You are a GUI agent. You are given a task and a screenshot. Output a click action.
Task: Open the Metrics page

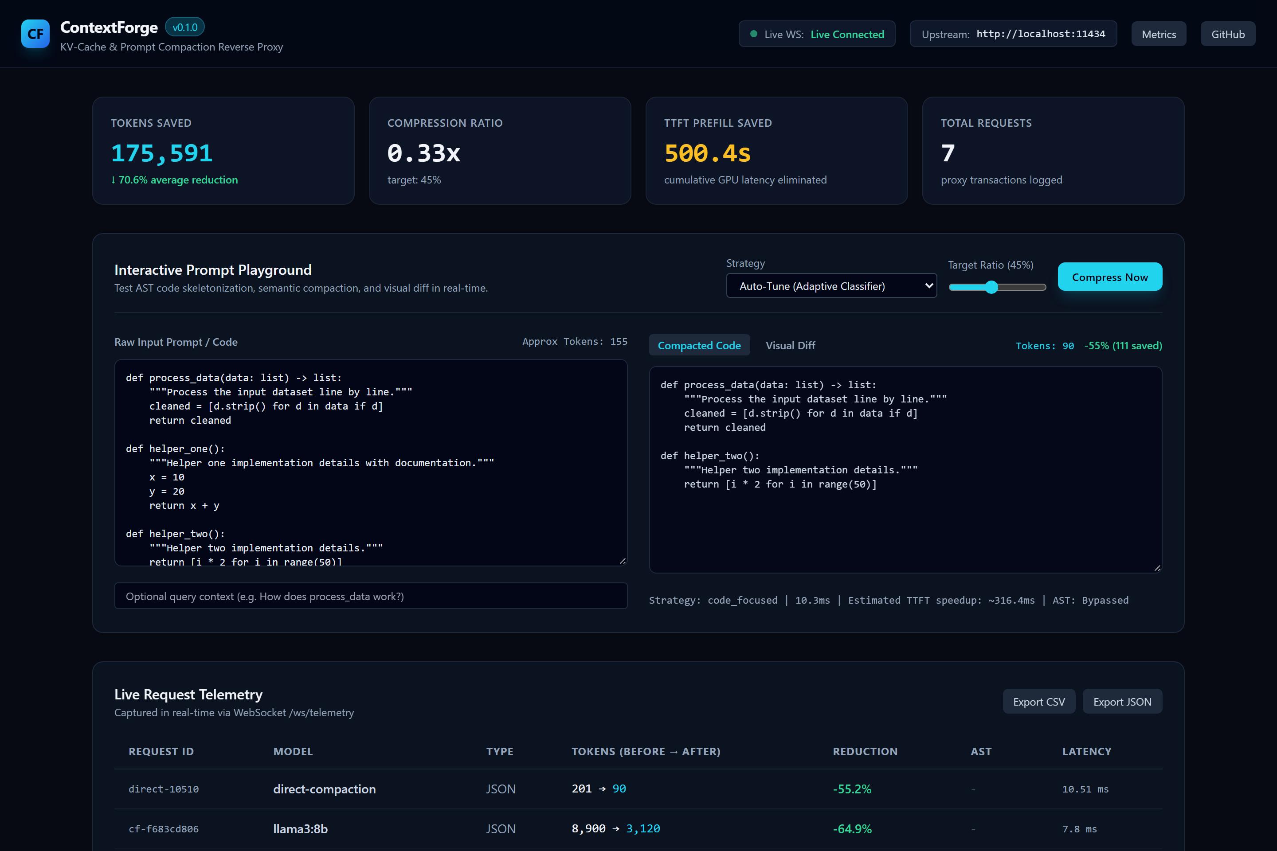pos(1159,34)
